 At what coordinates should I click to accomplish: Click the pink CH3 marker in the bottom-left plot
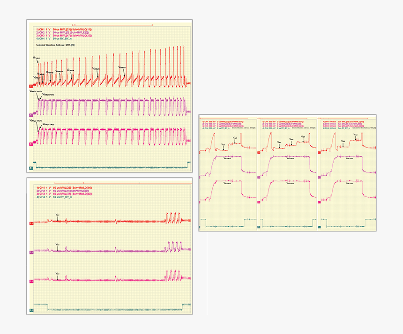[x=31, y=281]
